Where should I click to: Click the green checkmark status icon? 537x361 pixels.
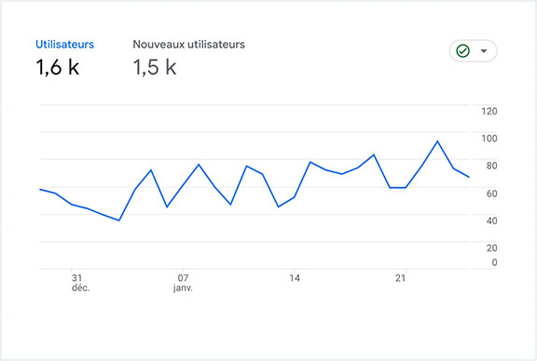tap(462, 51)
